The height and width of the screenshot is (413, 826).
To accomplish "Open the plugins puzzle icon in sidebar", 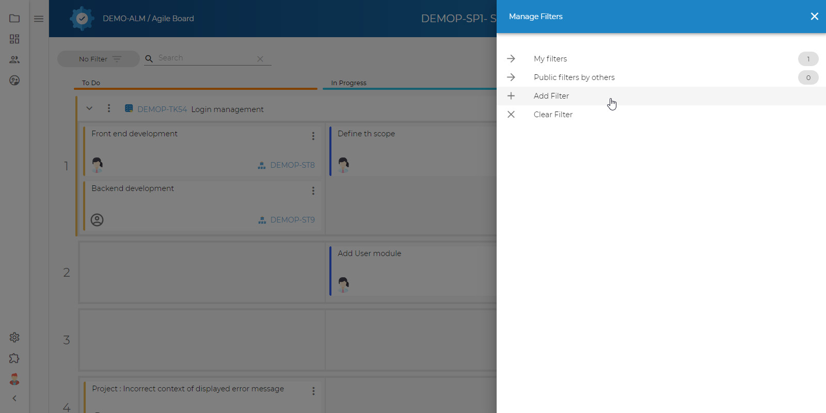I will coord(14,358).
